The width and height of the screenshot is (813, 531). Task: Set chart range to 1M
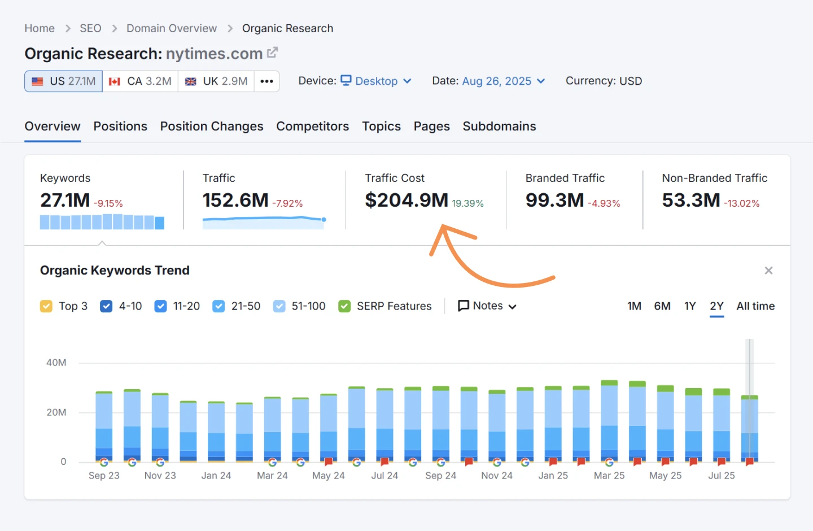634,306
